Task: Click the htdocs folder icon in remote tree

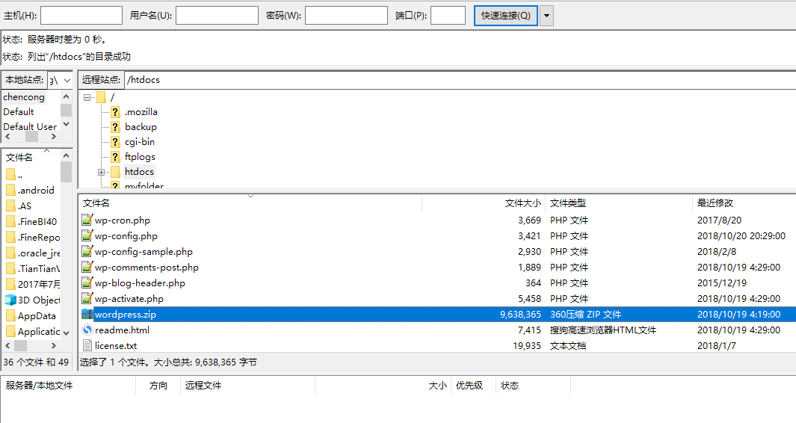Action: [x=115, y=172]
